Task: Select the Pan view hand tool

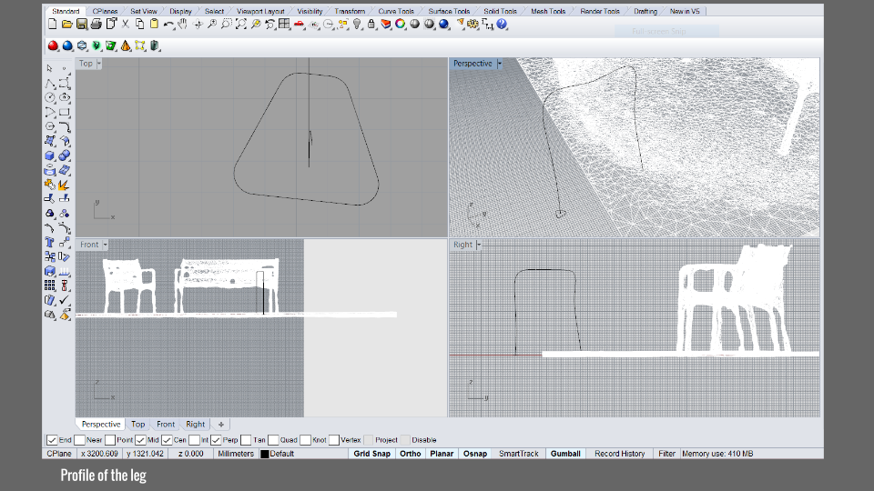Action: pyautogui.click(x=182, y=24)
